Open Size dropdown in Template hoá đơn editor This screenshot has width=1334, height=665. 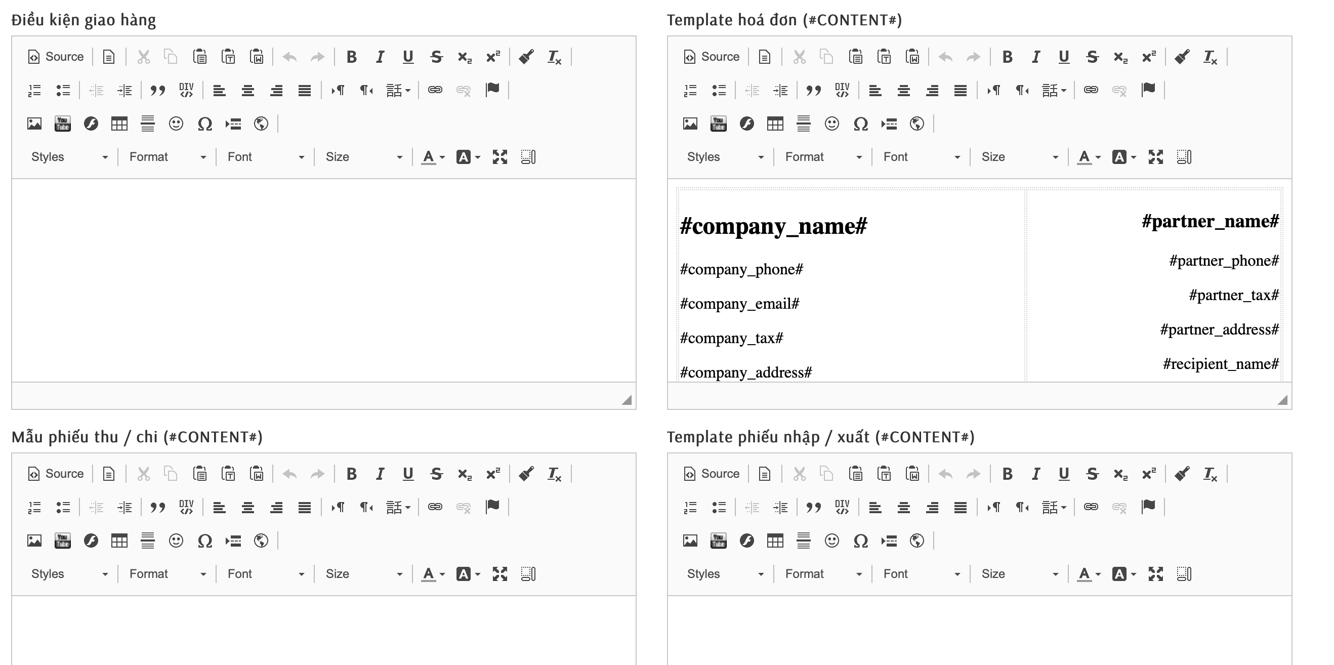click(1020, 157)
